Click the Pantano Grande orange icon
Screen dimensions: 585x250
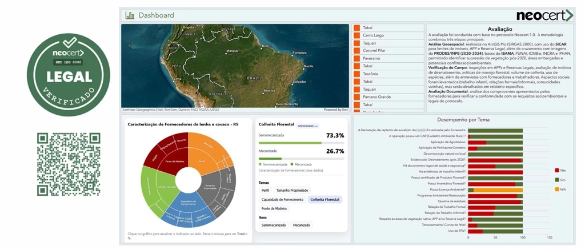(x=356, y=97)
